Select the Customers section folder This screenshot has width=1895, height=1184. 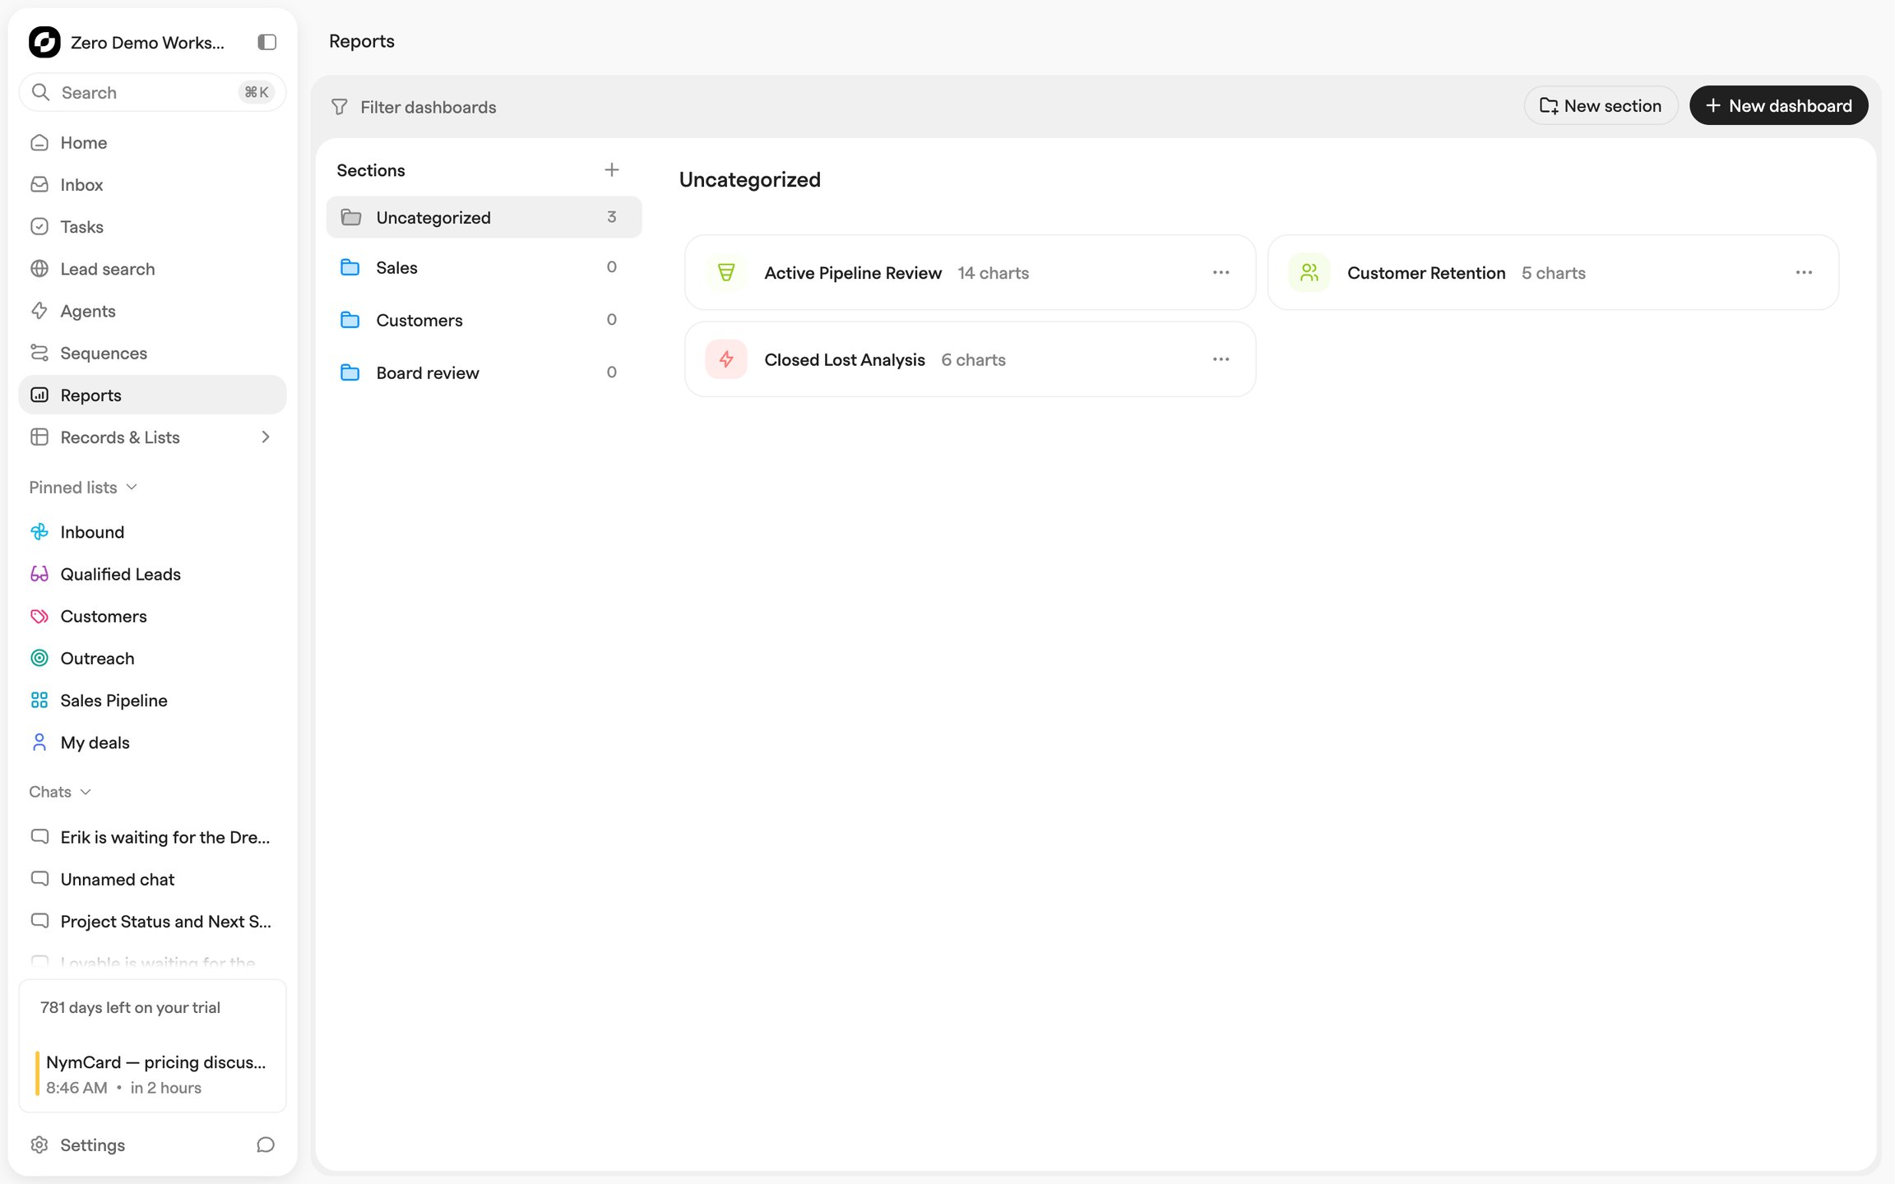(x=484, y=320)
